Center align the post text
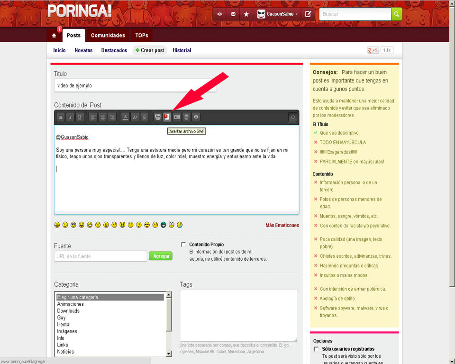This screenshot has height=364, width=455. pos(102,117)
